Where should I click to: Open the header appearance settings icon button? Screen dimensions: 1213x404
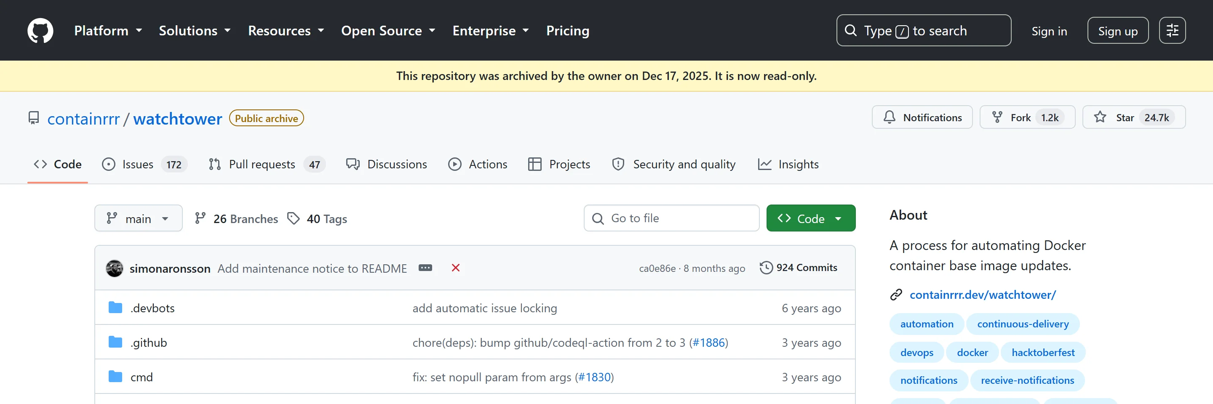pyautogui.click(x=1172, y=31)
